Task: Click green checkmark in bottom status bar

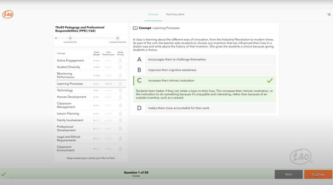Action: (4, 174)
